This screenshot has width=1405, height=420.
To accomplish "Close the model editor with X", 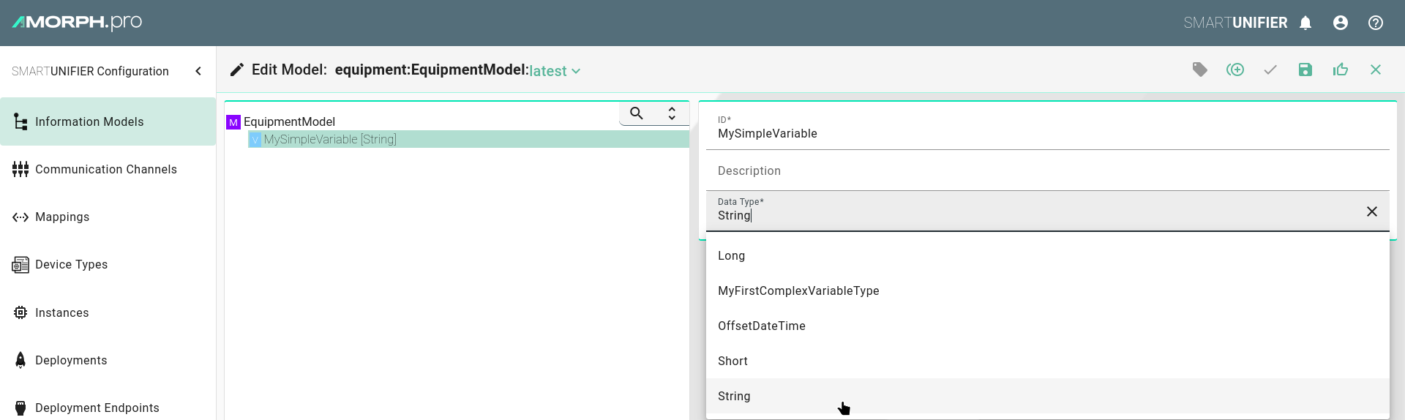I will [x=1376, y=70].
